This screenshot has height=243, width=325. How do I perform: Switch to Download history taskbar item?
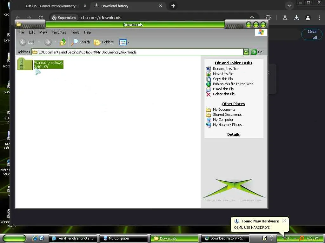pyautogui.click(x=225, y=239)
